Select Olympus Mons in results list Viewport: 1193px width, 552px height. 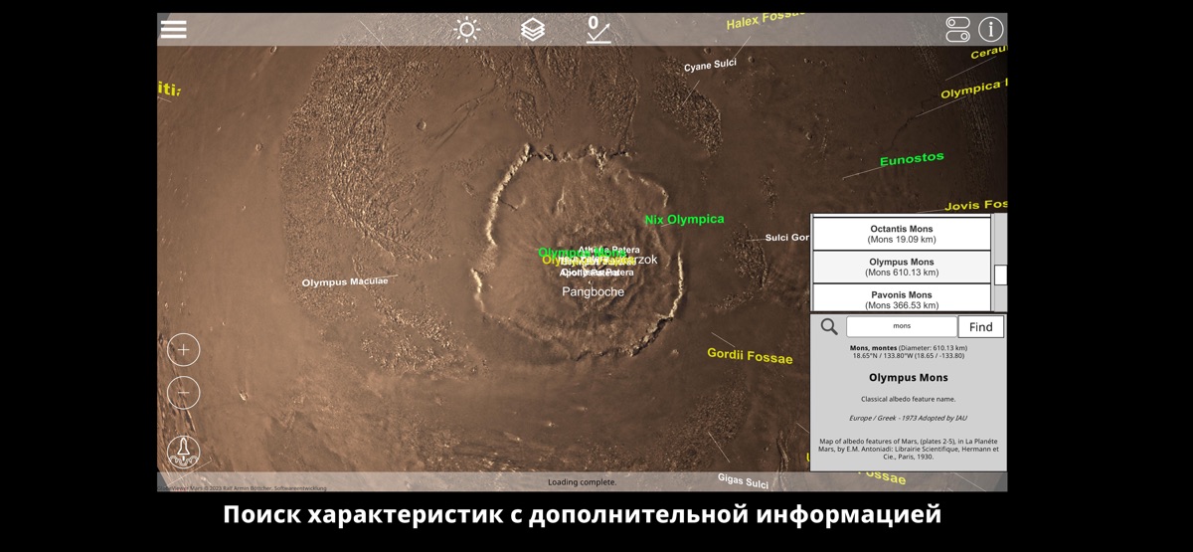click(901, 267)
